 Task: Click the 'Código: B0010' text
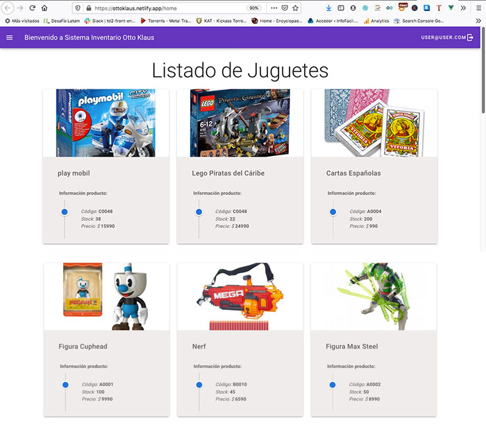(231, 385)
